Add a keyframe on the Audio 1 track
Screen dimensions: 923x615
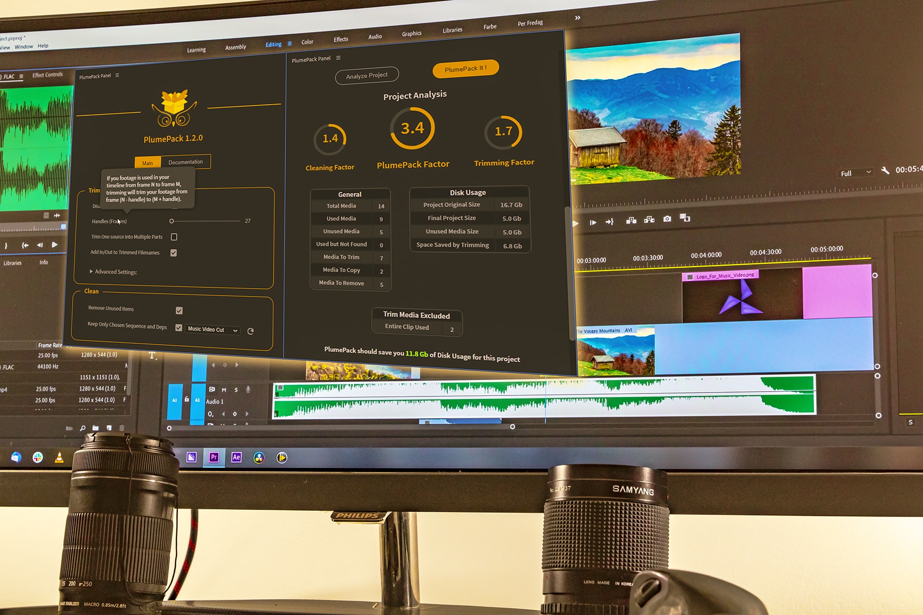235,414
